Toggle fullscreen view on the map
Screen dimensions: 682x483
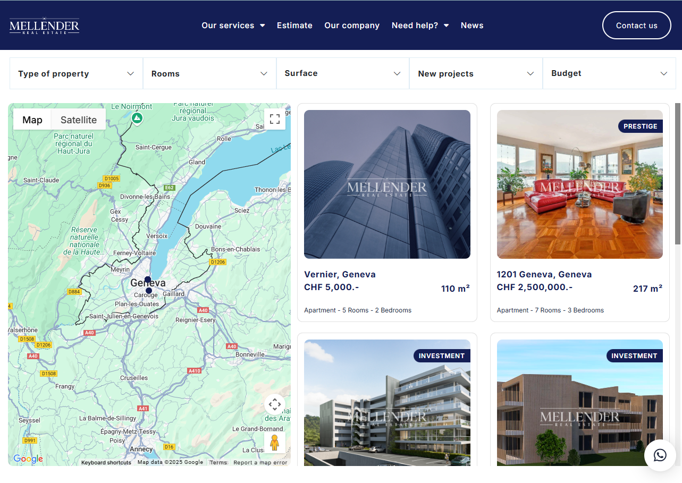click(275, 119)
